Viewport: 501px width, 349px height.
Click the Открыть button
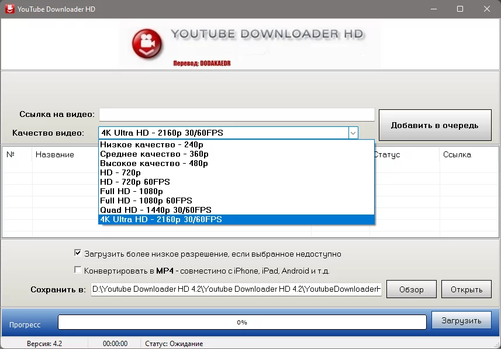tap(467, 289)
